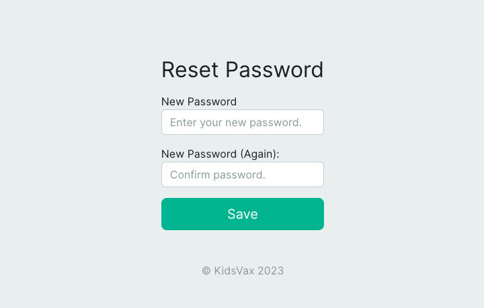This screenshot has width=484, height=308.
Task: Click the new password input field
Action: tap(242, 122)
